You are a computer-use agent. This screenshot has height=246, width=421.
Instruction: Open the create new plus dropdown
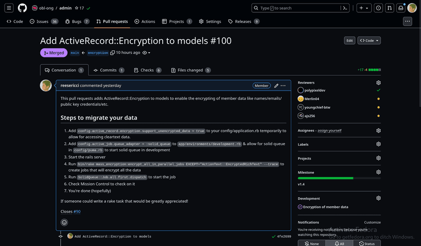pos(364,8)
